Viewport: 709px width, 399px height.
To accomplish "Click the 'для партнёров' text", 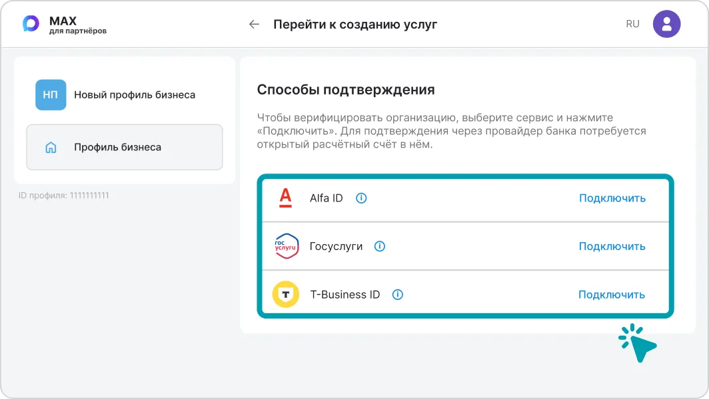I will point(78,31).
